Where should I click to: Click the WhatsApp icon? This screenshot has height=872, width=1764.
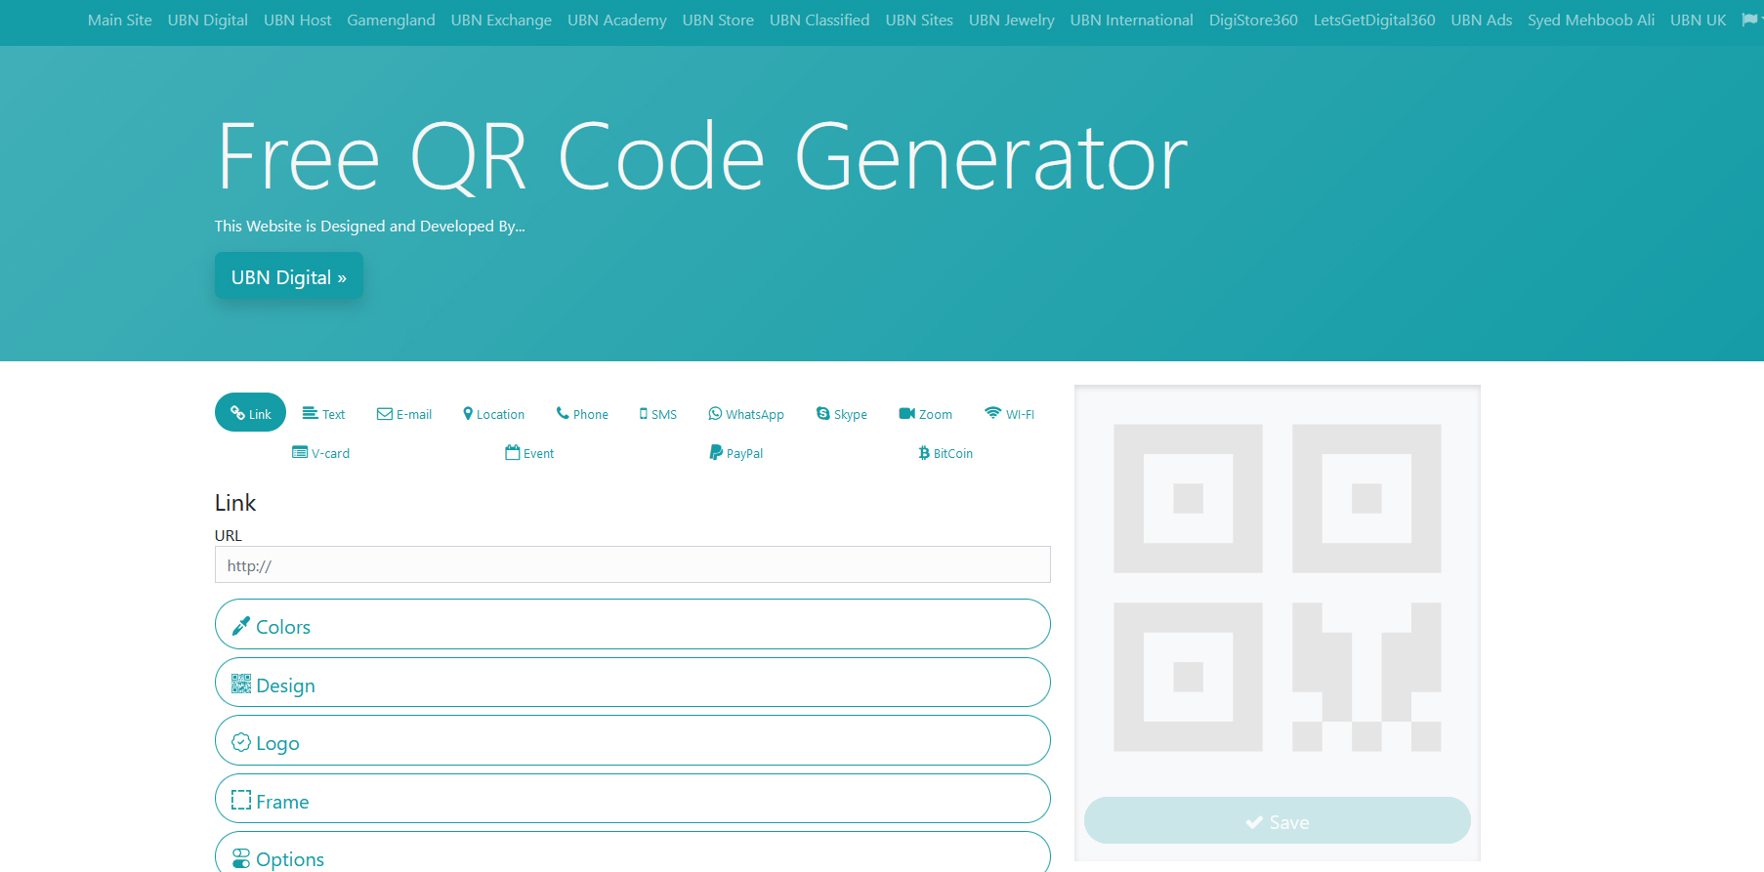click(x=715, y=413)
